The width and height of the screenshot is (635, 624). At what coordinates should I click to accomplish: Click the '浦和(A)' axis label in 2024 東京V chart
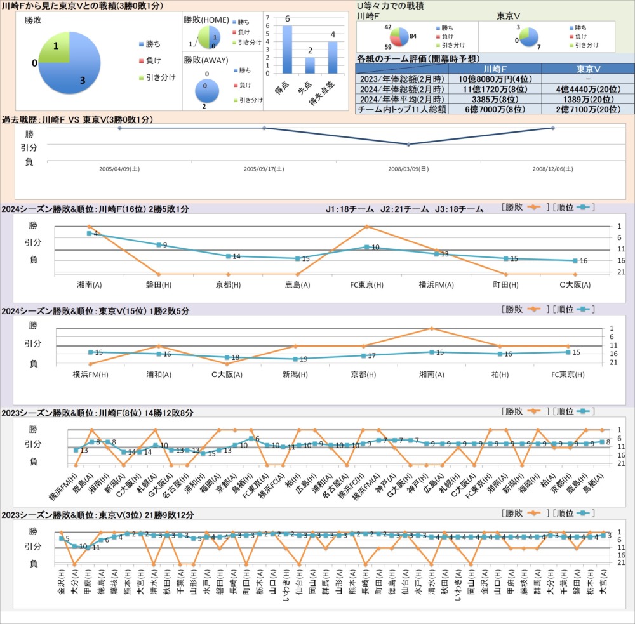[159, 375]
